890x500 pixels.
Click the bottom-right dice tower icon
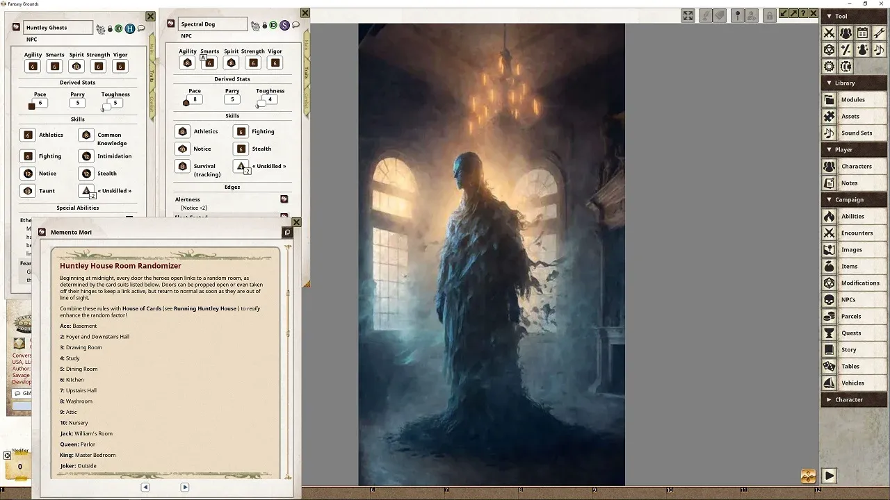pyautogui.click(x=808, y=476)
